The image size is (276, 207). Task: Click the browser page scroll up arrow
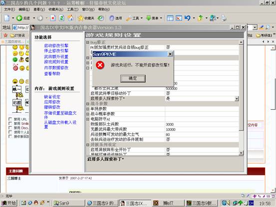point(273,48)
